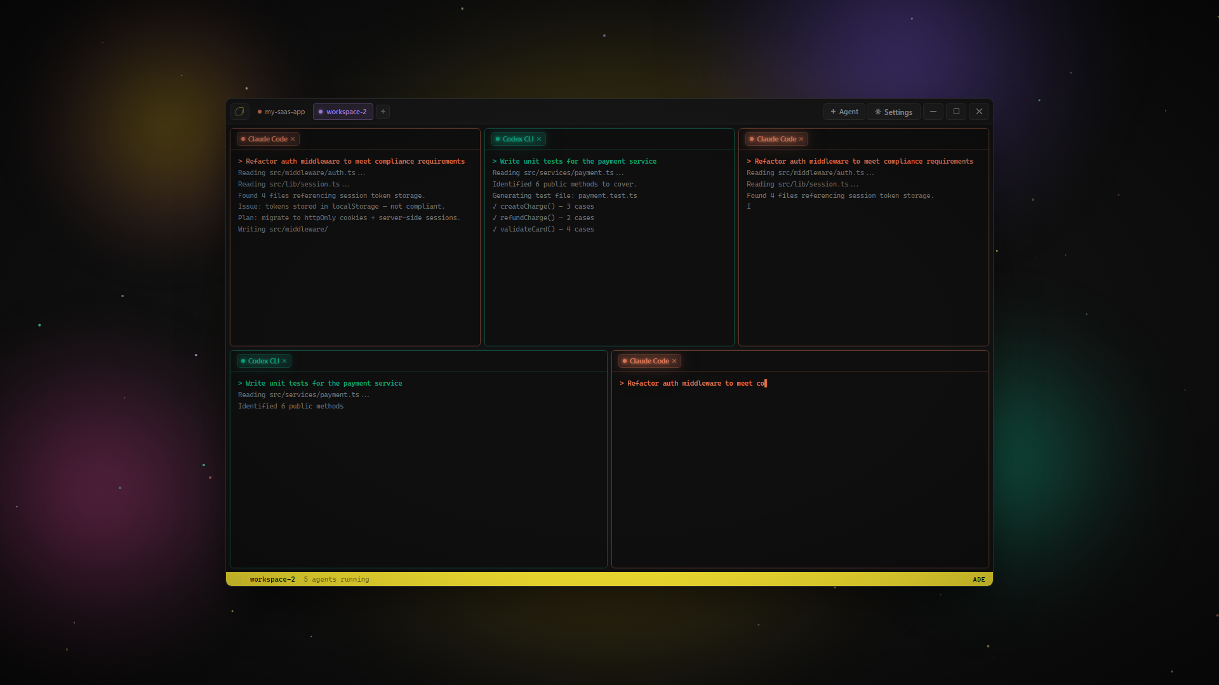Click the '5 agents running' text in the status bar
The height and width of the screenshot is (685, 1219).
pos(336,579)
